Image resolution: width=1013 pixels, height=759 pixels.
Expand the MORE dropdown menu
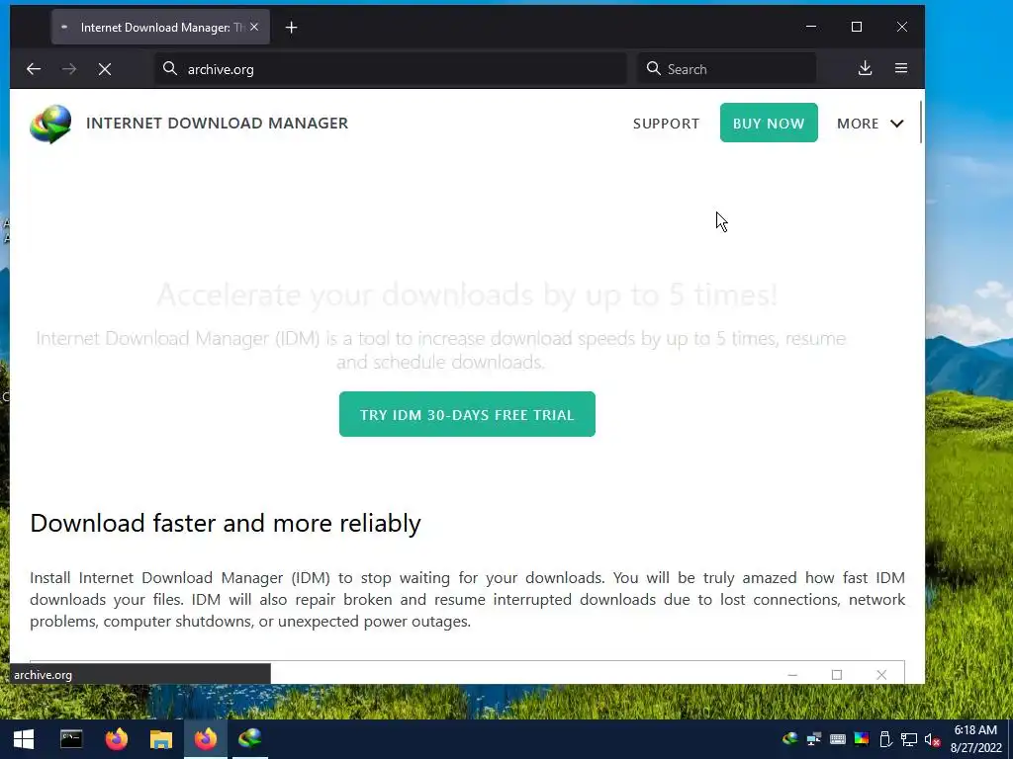coord(871,124)
